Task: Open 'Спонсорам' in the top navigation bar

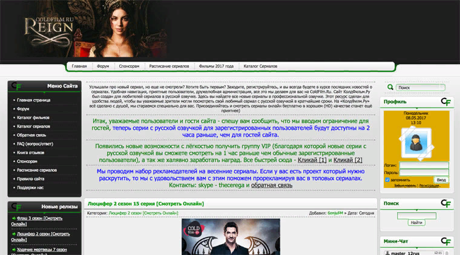Action: (129, 66)
